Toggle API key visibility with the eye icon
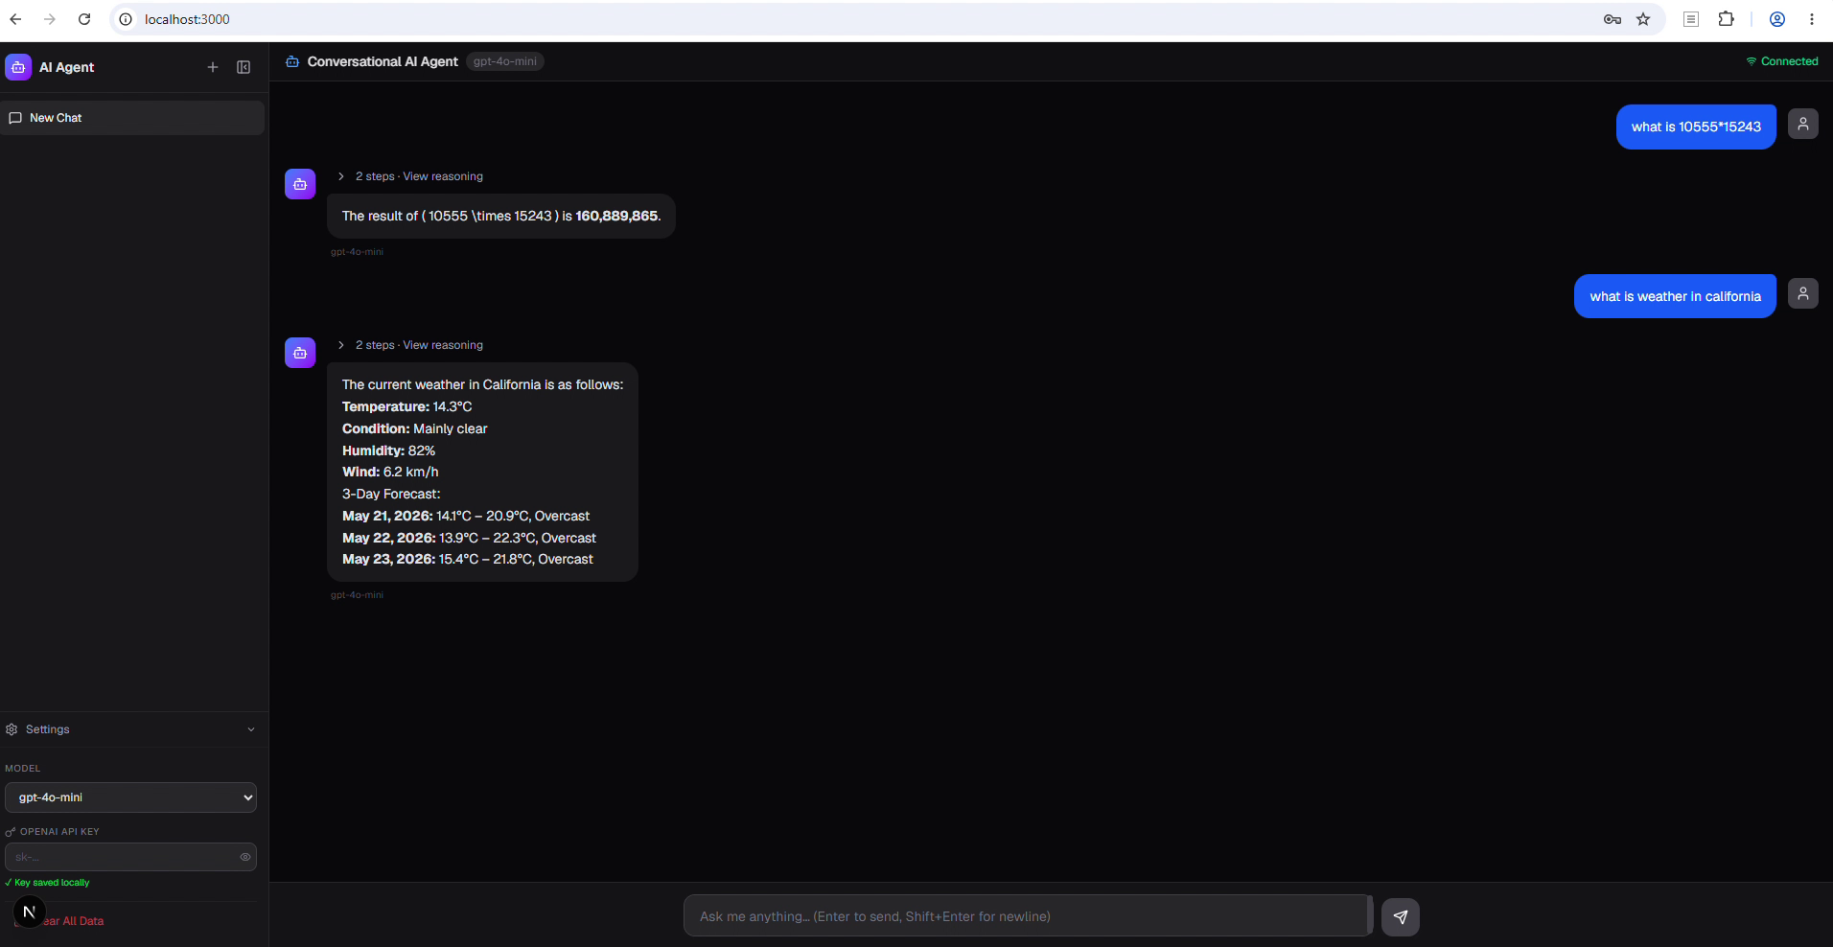Screen dimensions: 1833x947 click(x=245, y=857)
